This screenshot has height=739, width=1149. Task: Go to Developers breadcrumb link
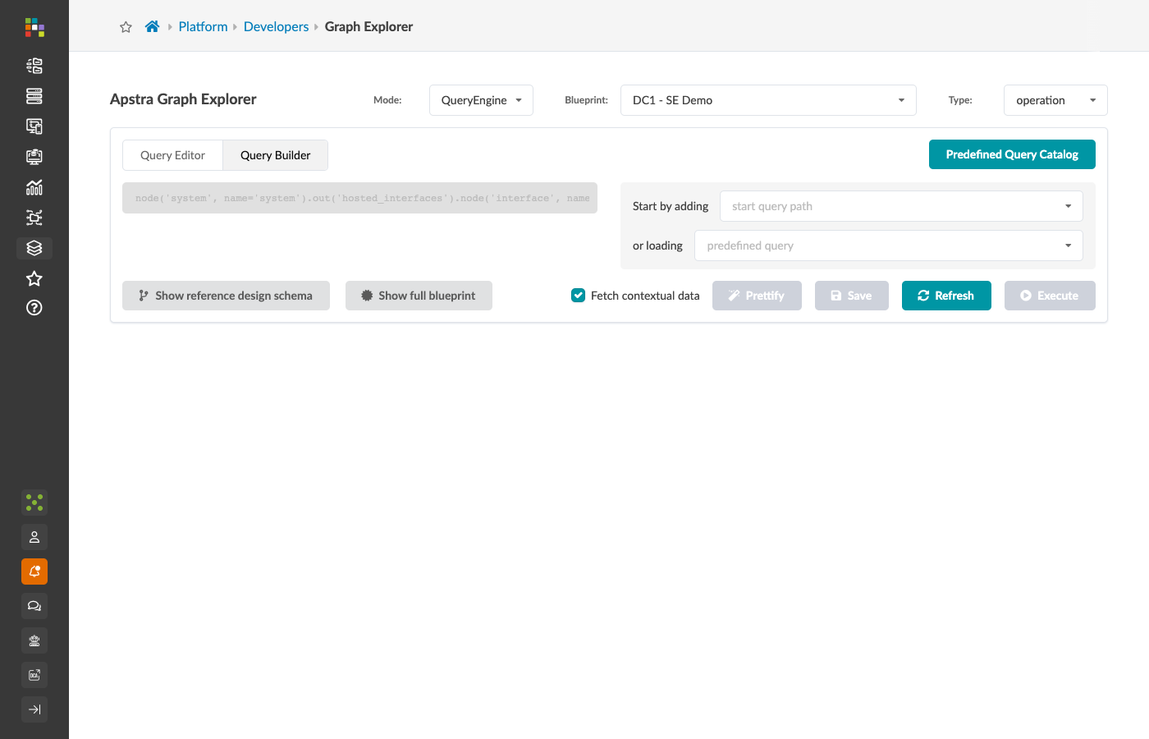pyautogui.click(x=276, y=26)
